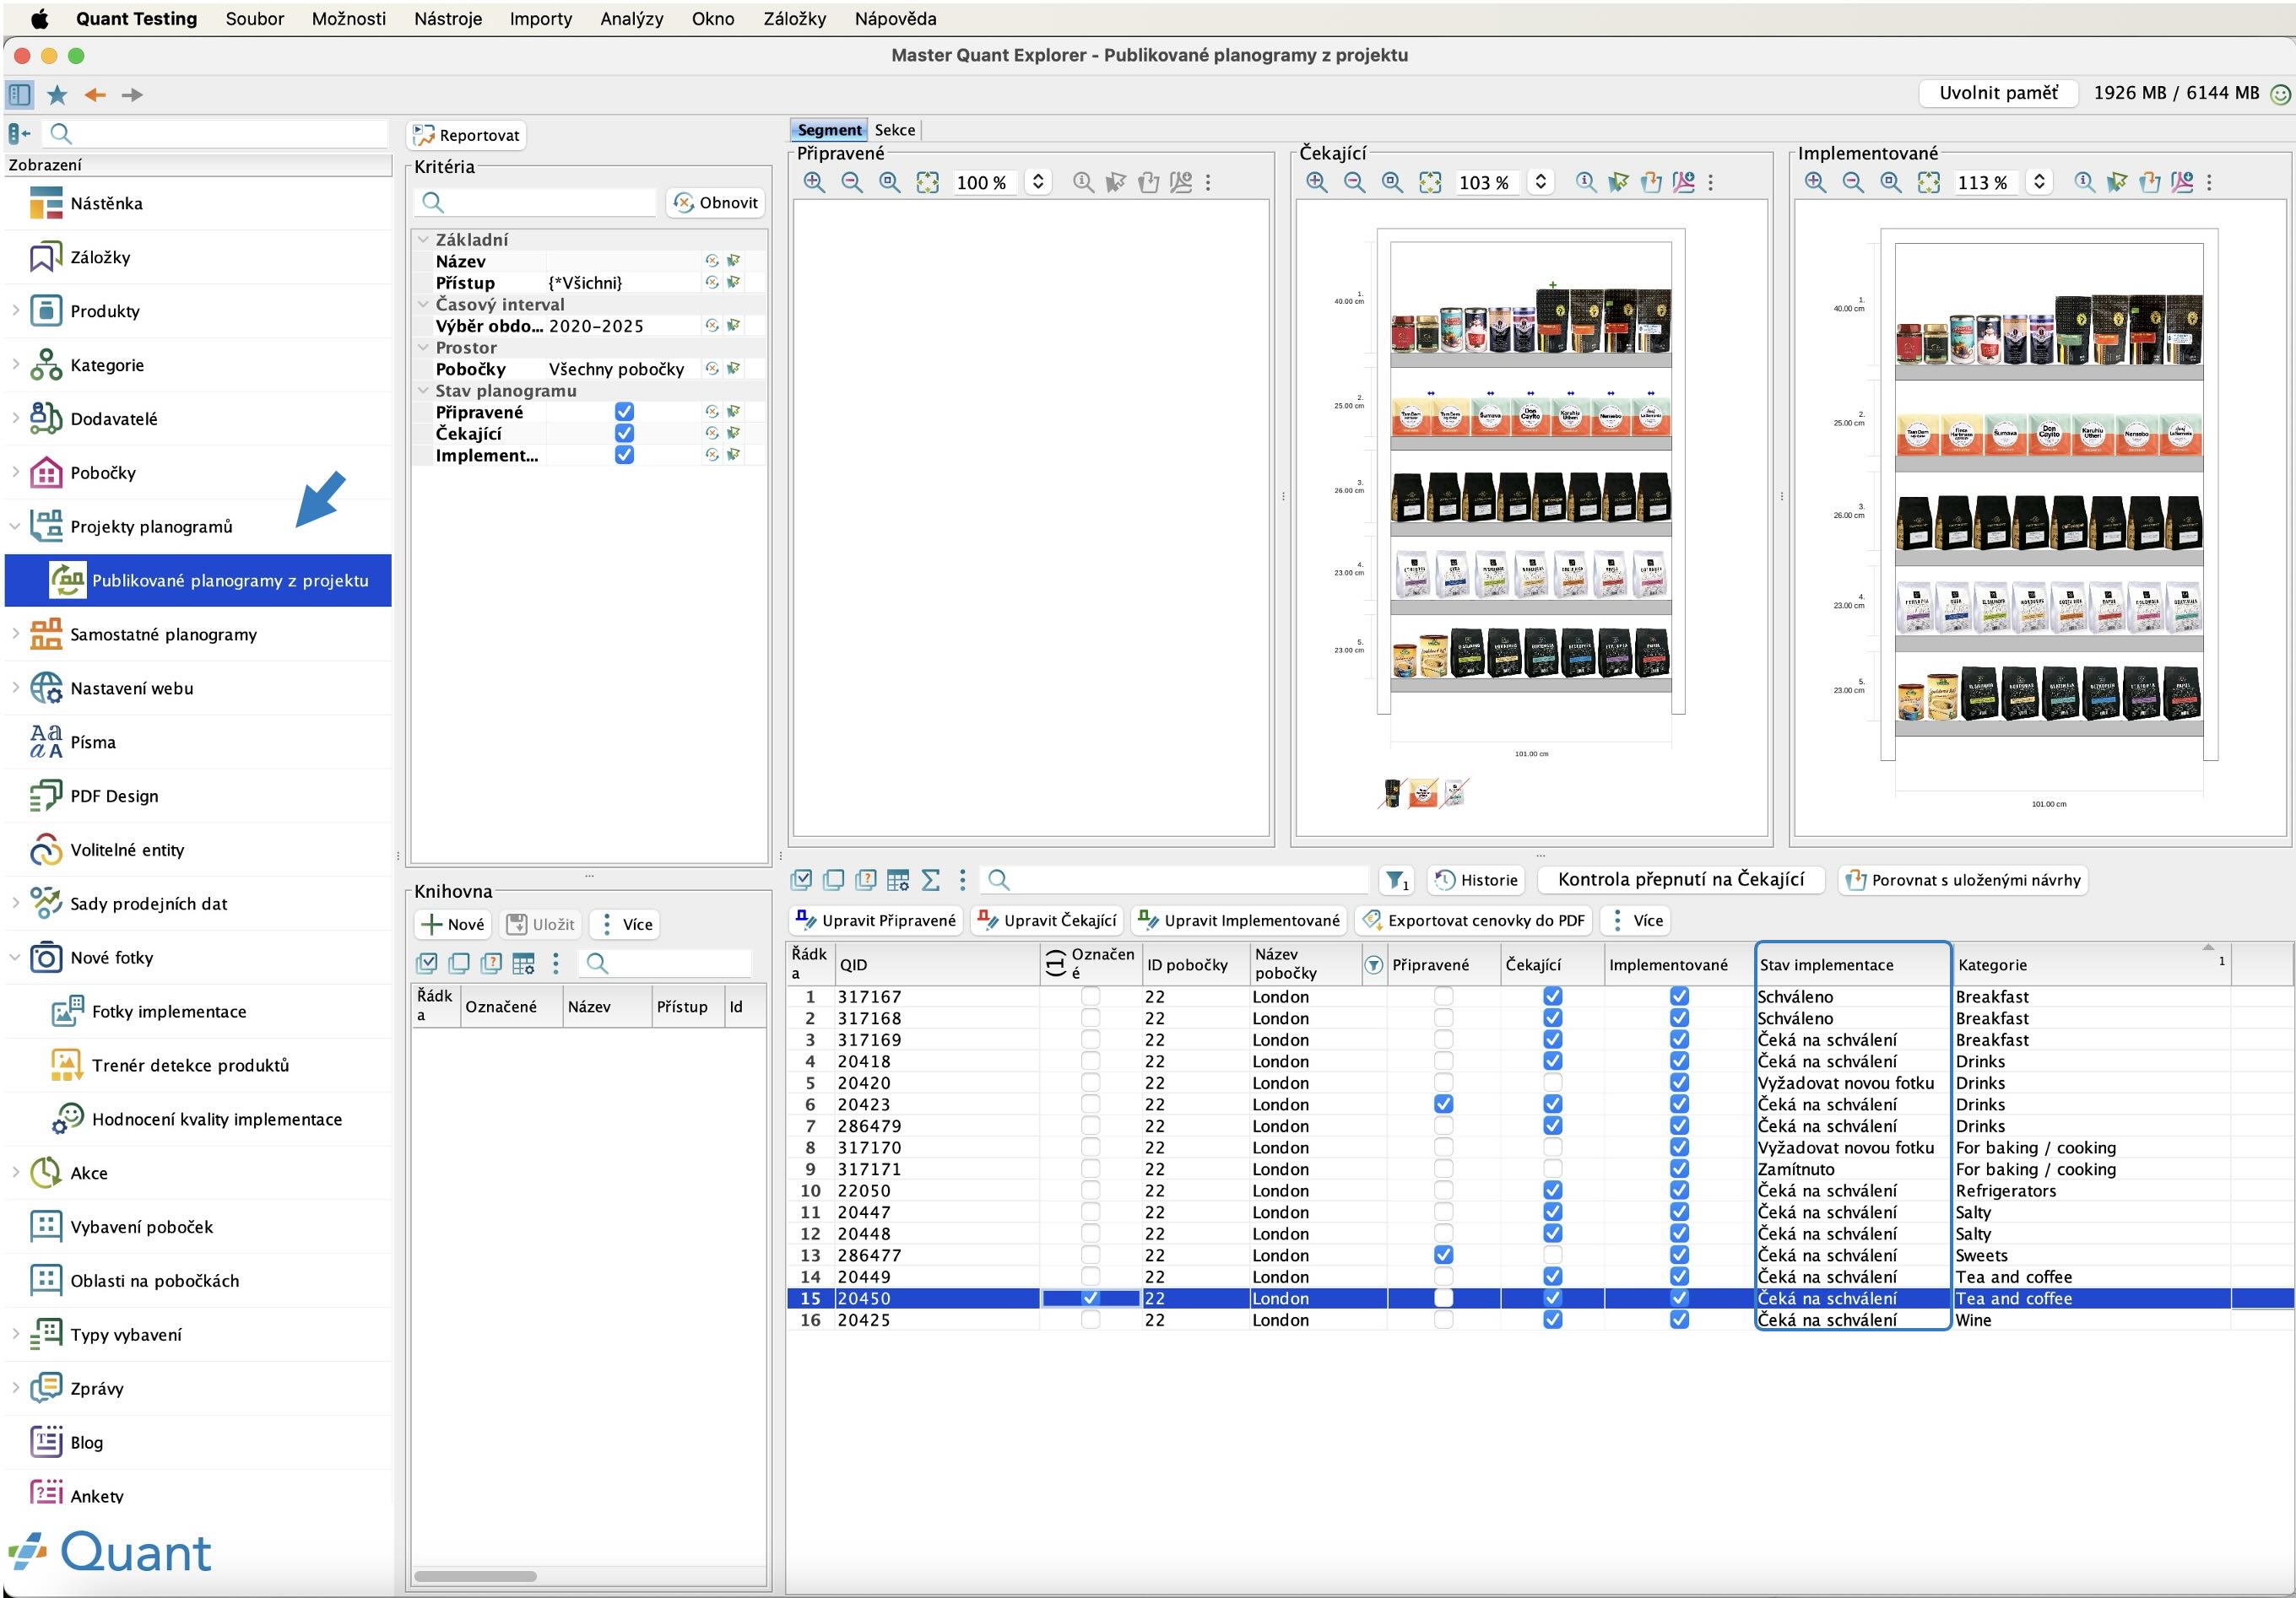
Task: Fit-to-view icon in Implementované panel
Action: (x=1928, y=183)
